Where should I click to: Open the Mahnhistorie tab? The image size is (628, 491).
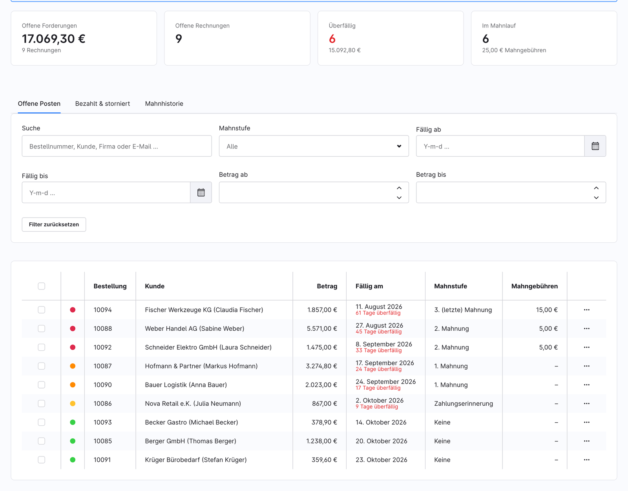tap(164, 104)
